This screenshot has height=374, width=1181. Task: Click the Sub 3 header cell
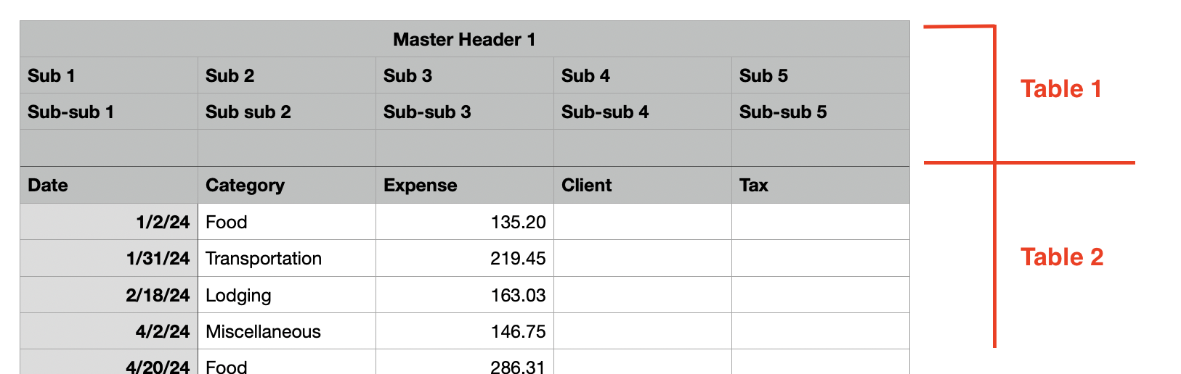[465, 76]
